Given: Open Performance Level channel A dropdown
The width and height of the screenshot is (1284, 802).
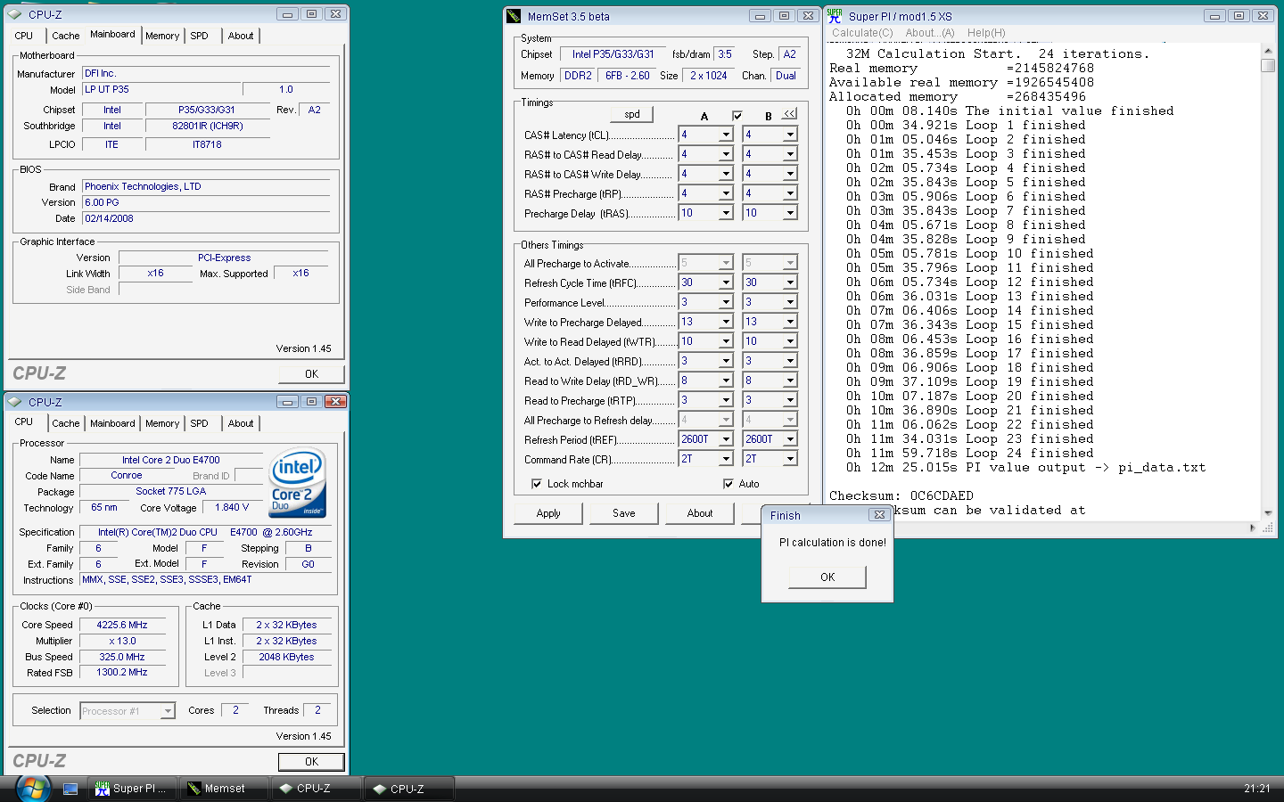Looking at the screenshot, I should pyautogui.click(x=726, y=302).
